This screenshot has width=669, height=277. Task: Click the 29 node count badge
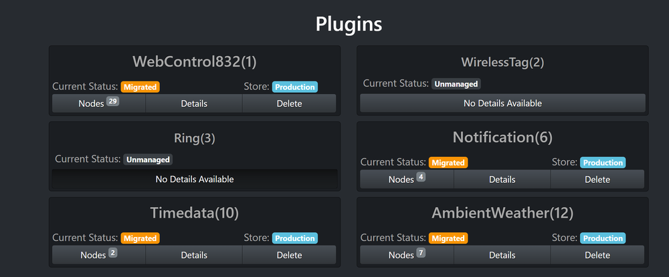click(112, 101)
